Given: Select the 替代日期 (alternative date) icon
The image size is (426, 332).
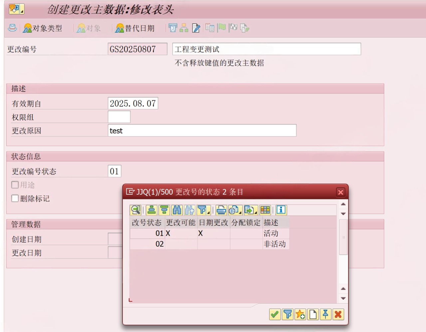Looking at the screenshot, I should pyautogui.click(x=134, y=28).
